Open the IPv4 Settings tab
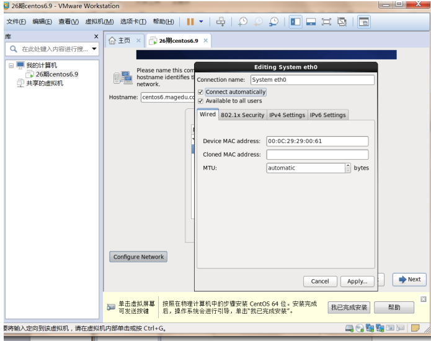Viewport: 431px width, 341px height. pos(287,115)
